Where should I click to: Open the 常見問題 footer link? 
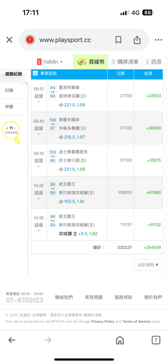(x=94, y=297)
